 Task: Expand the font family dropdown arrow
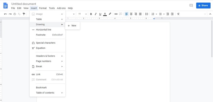click(74, 14)
